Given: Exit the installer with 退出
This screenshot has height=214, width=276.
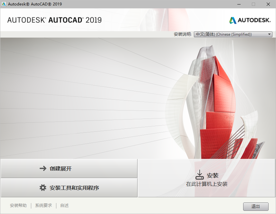Looking at the screenshot, I should [x=255, y=206].
